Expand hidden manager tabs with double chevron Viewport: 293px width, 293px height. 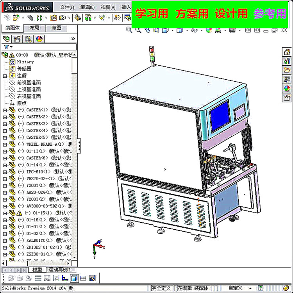pos(73,39)
